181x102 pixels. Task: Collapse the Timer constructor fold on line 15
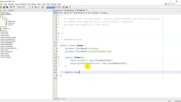59,57
